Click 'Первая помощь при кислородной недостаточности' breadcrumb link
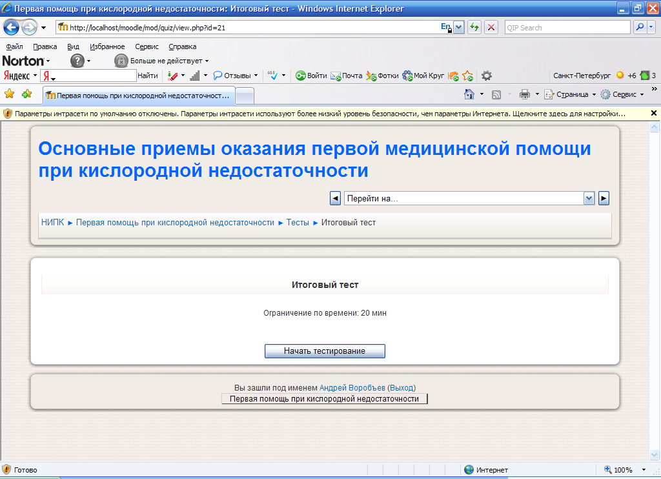The image size is (661, 479). coord(175,222)
